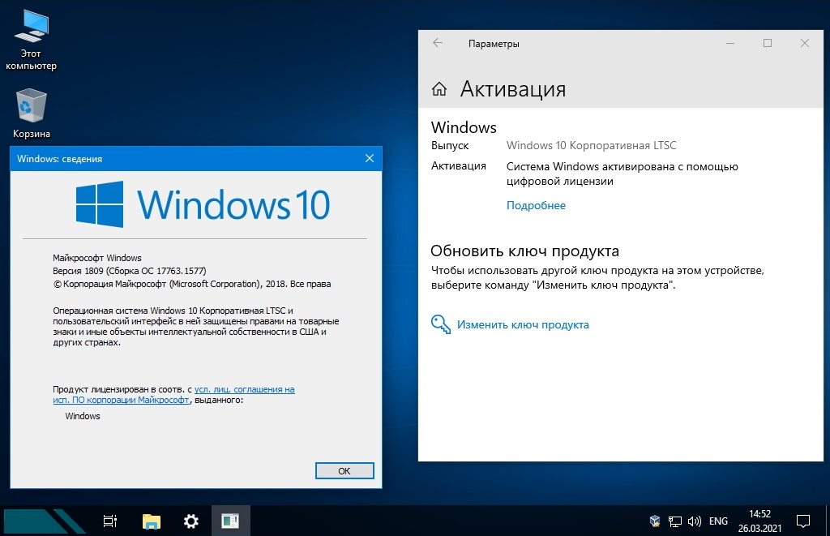
Task: Open the Подробнее link
Action: [x=536, y=206]
